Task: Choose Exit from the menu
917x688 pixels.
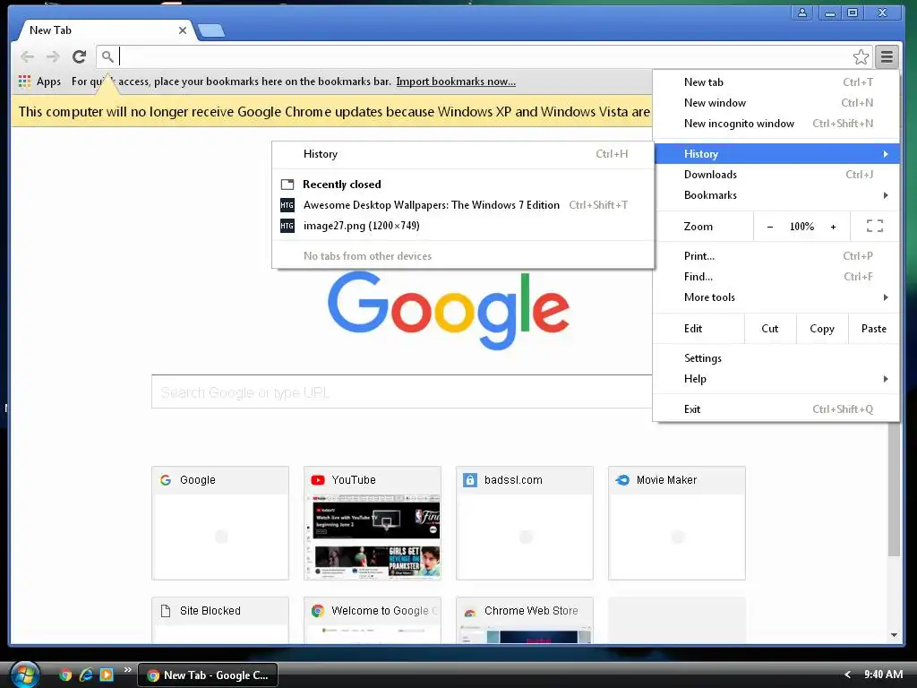Action: 776,408
